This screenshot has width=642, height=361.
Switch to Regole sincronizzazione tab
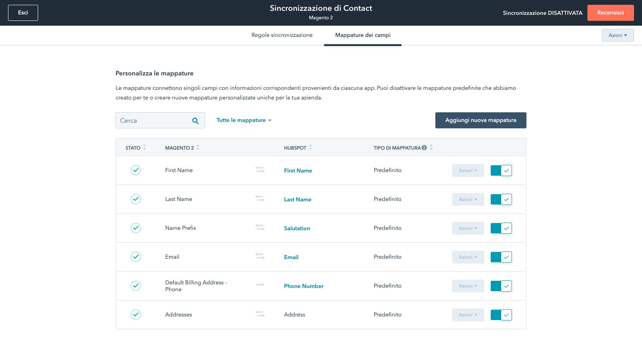282,35
